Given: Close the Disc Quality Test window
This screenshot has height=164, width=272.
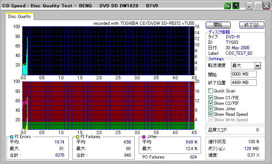Looking at the screenshot, I should click(266, 6).
